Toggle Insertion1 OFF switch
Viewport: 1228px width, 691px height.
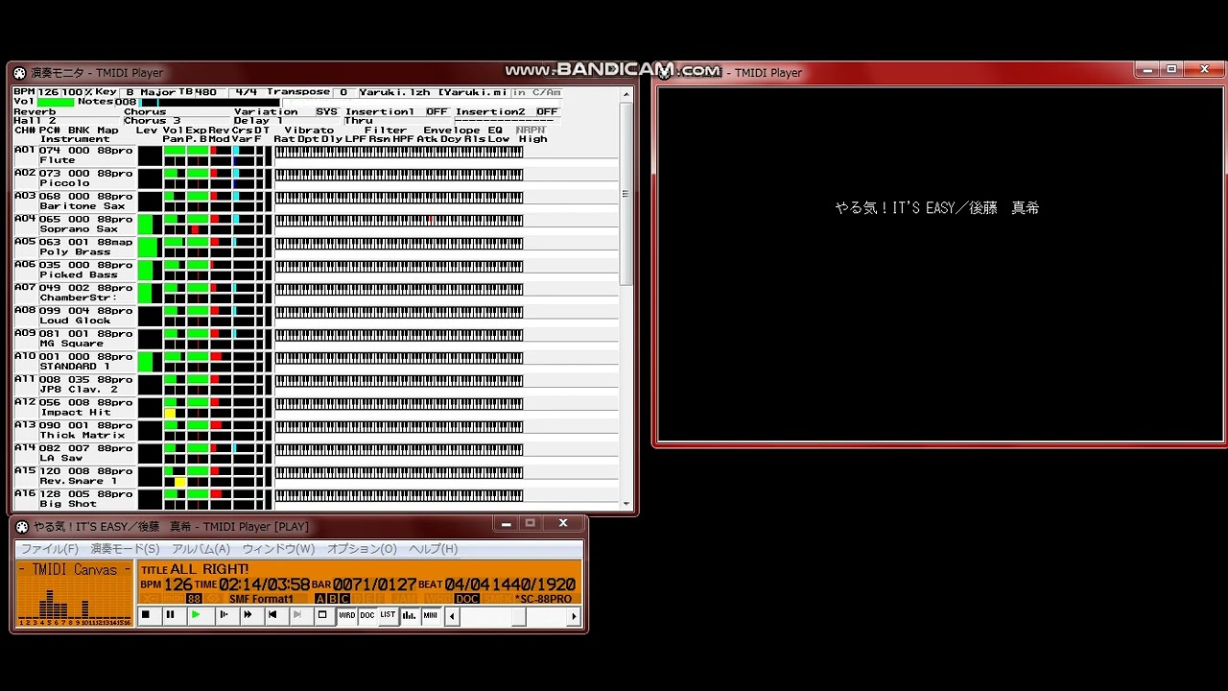(x=437, y=111)
